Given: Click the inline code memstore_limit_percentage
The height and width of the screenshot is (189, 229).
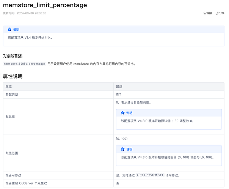Looking at the screenshot, I should 25,64.
